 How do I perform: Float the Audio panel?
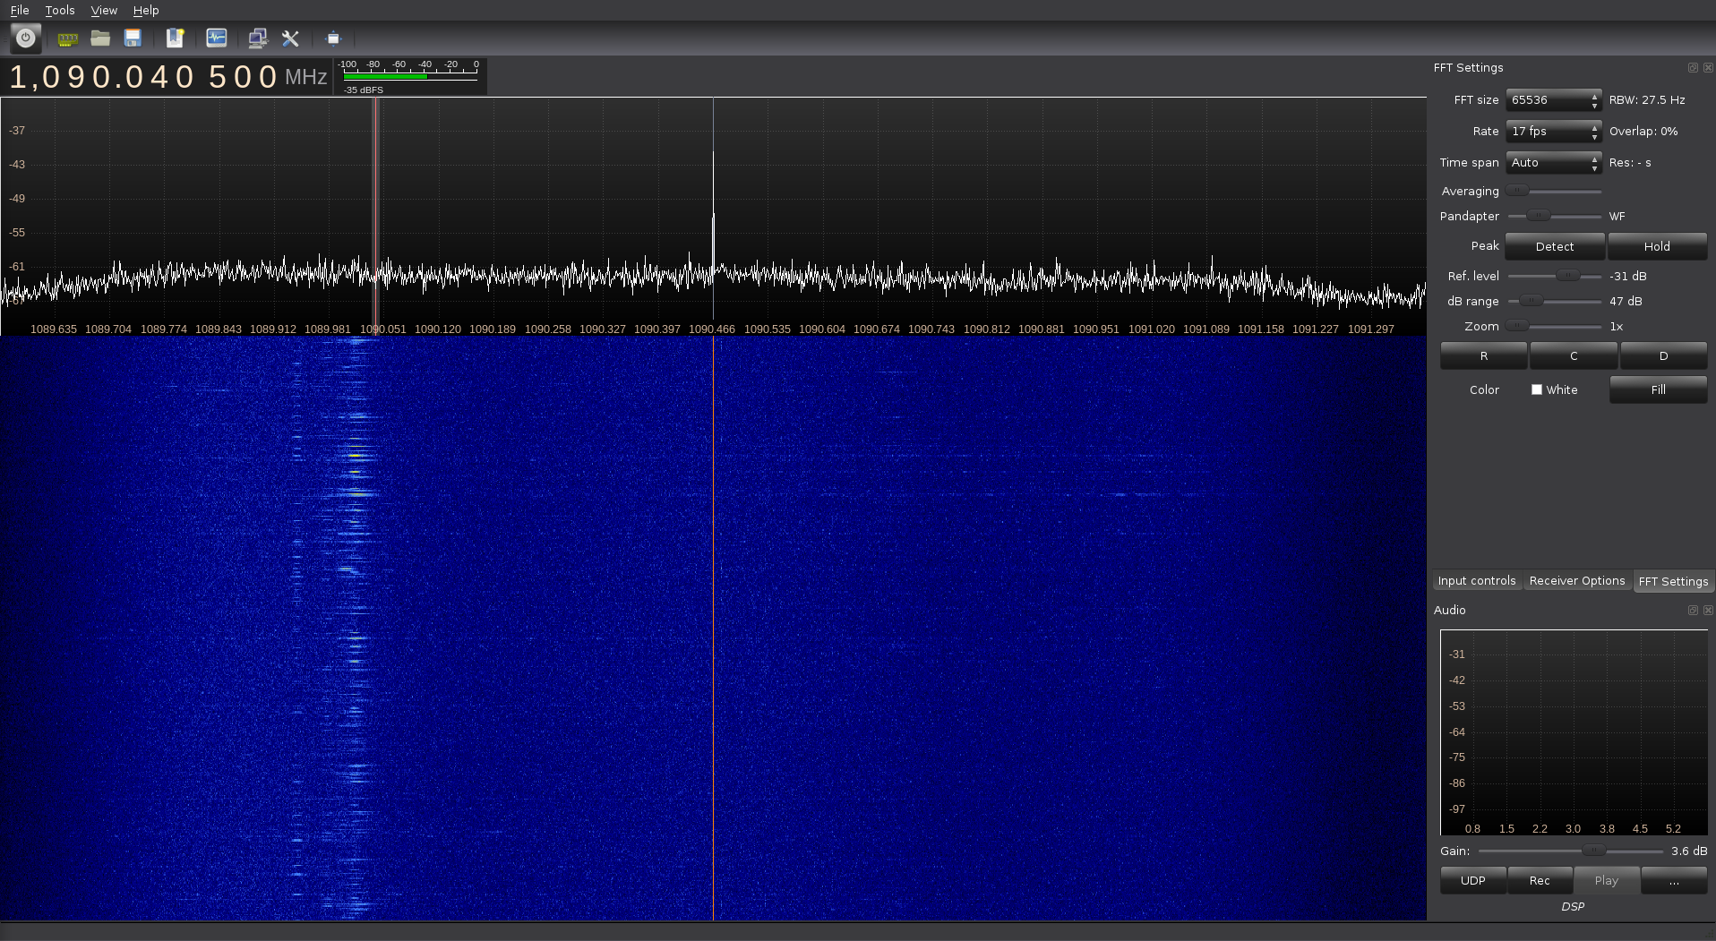pos(1693,610)
